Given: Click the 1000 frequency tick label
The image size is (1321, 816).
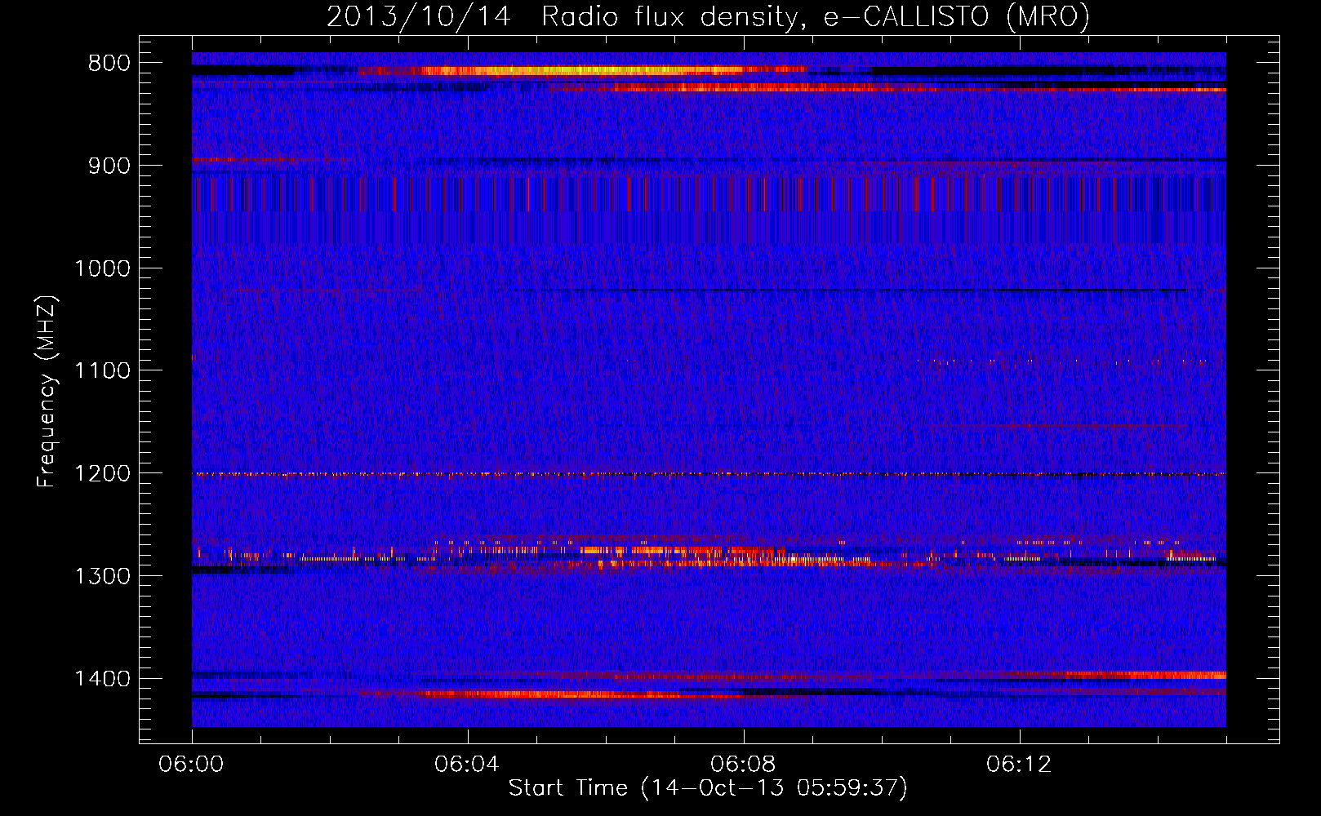Looking at the screenshot, I should pyautogui.click(x=102, y=268).
